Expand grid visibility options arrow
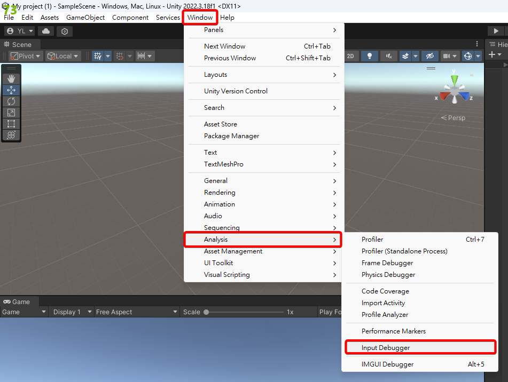This screenshot has width=508, height=382. pyautogui.click(x=108, y=56)
